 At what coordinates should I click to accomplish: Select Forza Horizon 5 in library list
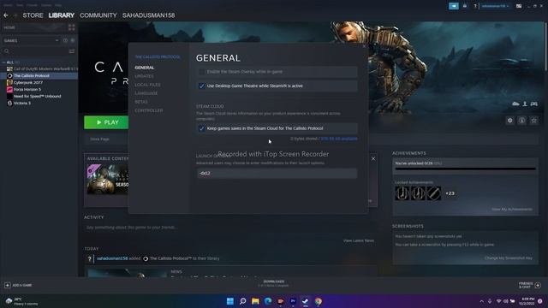(27, 89)
